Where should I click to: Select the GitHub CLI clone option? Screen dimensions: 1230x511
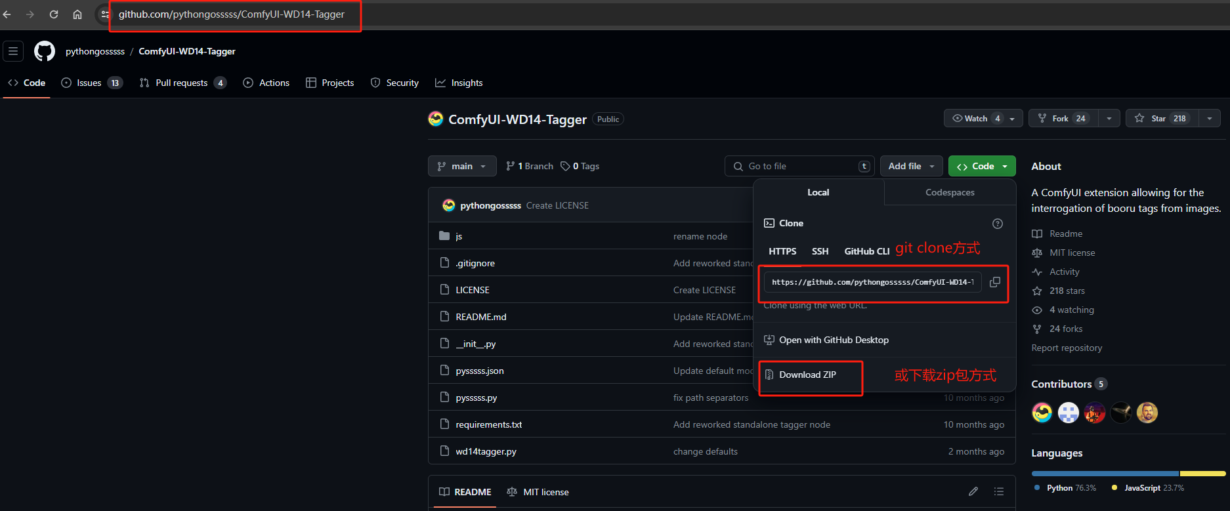pos(867,251)
